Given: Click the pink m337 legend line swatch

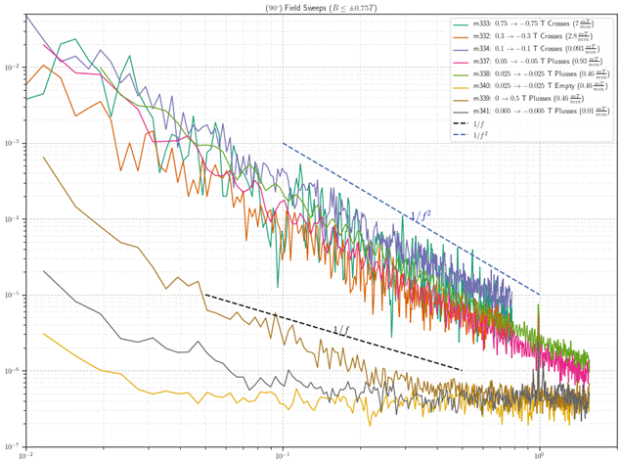Looking at the screenshot, I should [x=463, y=61].
